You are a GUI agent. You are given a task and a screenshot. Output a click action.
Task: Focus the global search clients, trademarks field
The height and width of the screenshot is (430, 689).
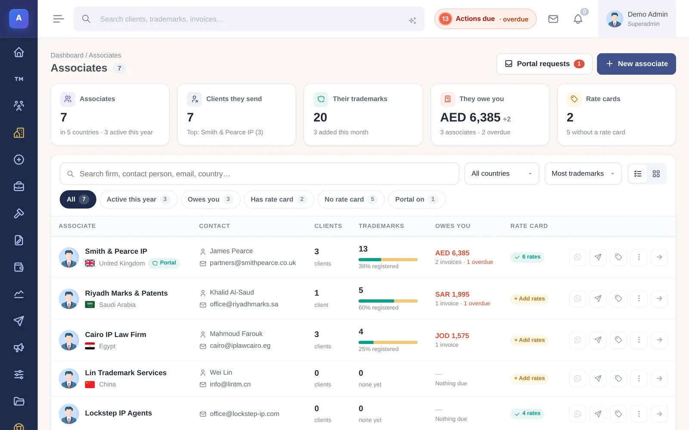click(249, 19)
